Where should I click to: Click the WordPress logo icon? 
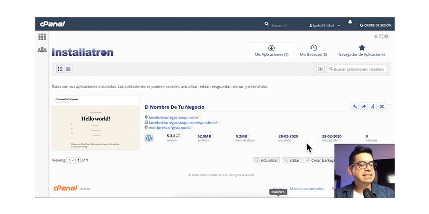pyautogui.click(x=149, y=138)
